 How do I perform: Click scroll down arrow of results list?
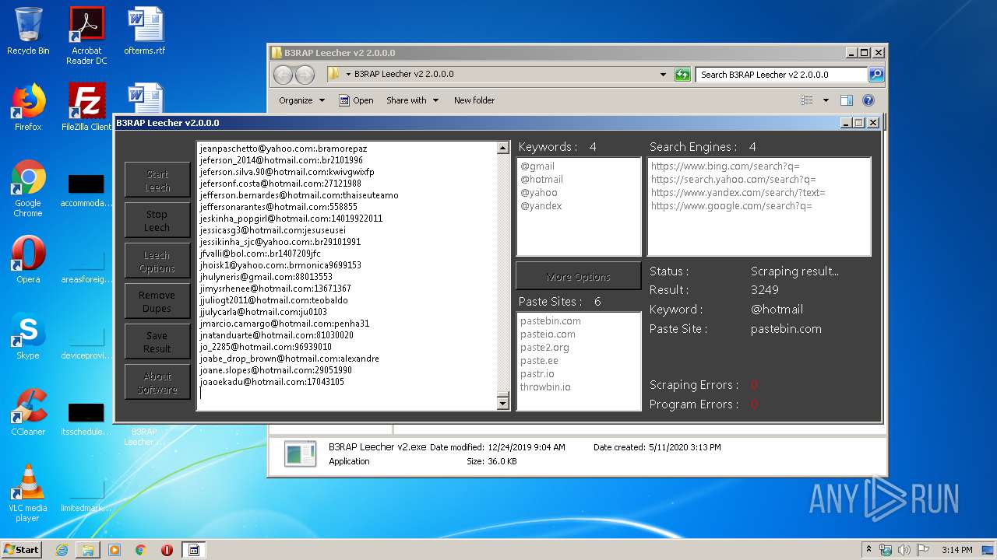502,403
